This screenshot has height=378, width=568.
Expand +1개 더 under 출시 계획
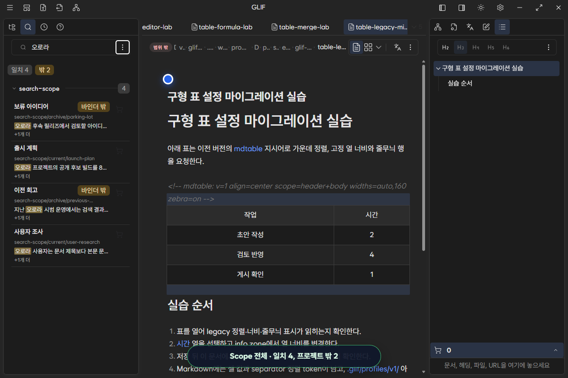click(x=22, y=176)
